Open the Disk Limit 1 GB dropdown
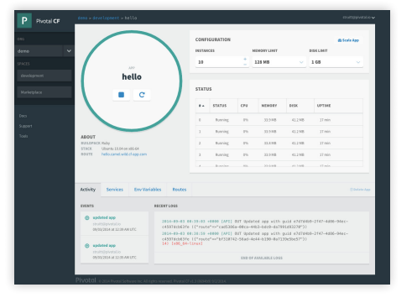Viewport: 417px width, 303px height. point(336,62)
